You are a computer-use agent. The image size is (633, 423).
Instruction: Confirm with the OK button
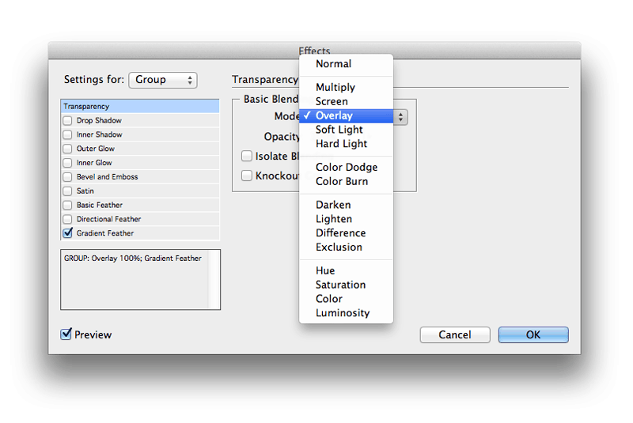point(533,334)
